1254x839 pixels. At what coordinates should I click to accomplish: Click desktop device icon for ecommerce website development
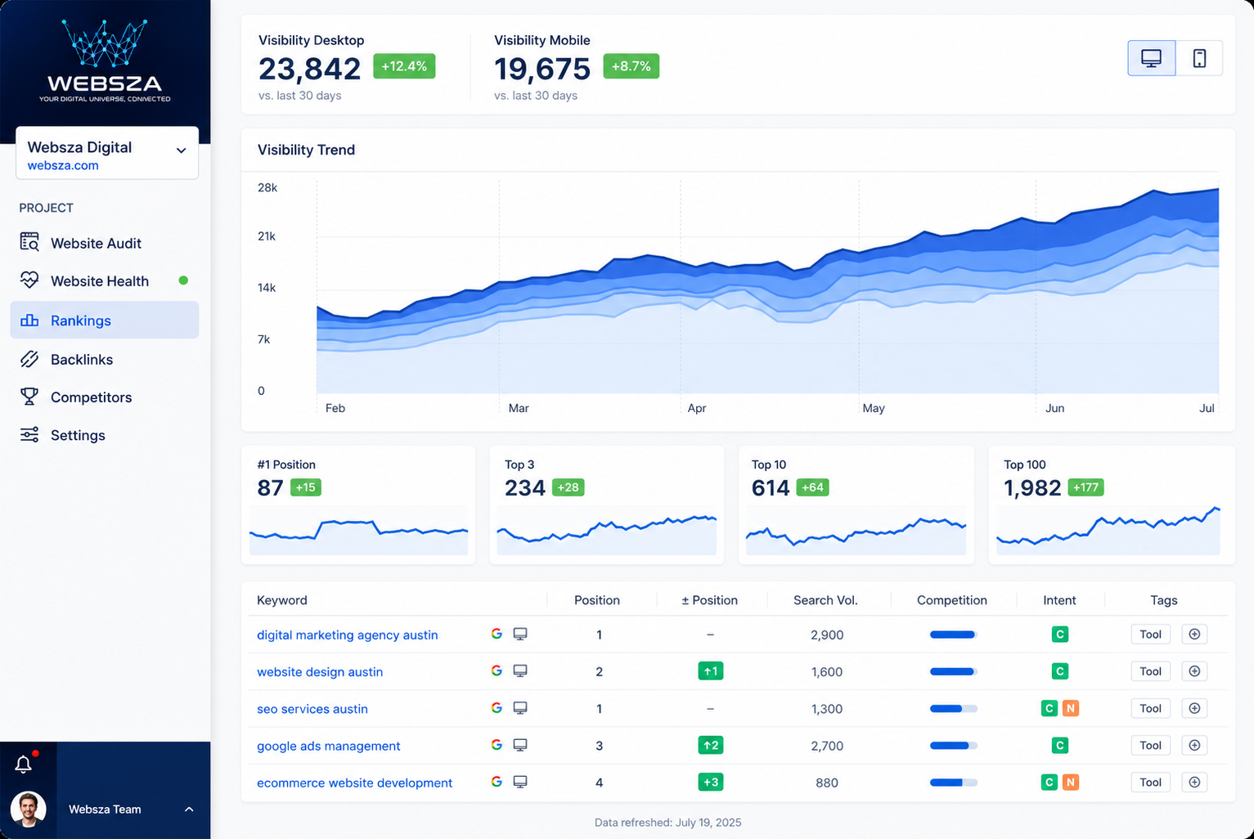(520, 782)
